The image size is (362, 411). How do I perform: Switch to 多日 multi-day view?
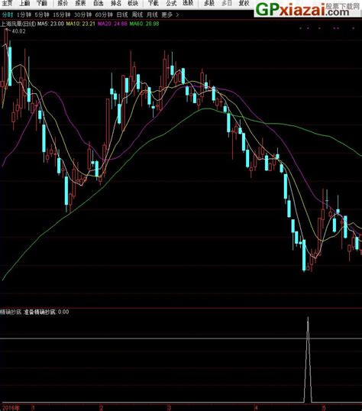click(227, 3)
